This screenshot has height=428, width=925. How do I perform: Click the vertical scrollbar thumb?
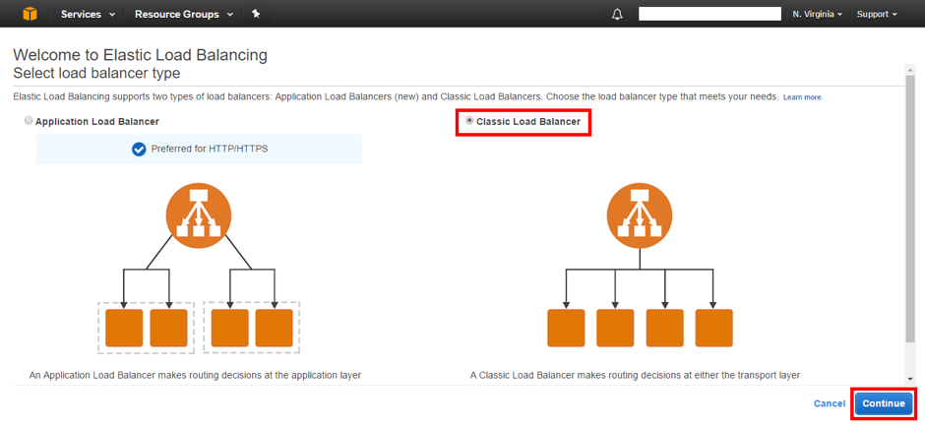pos(910,208)
